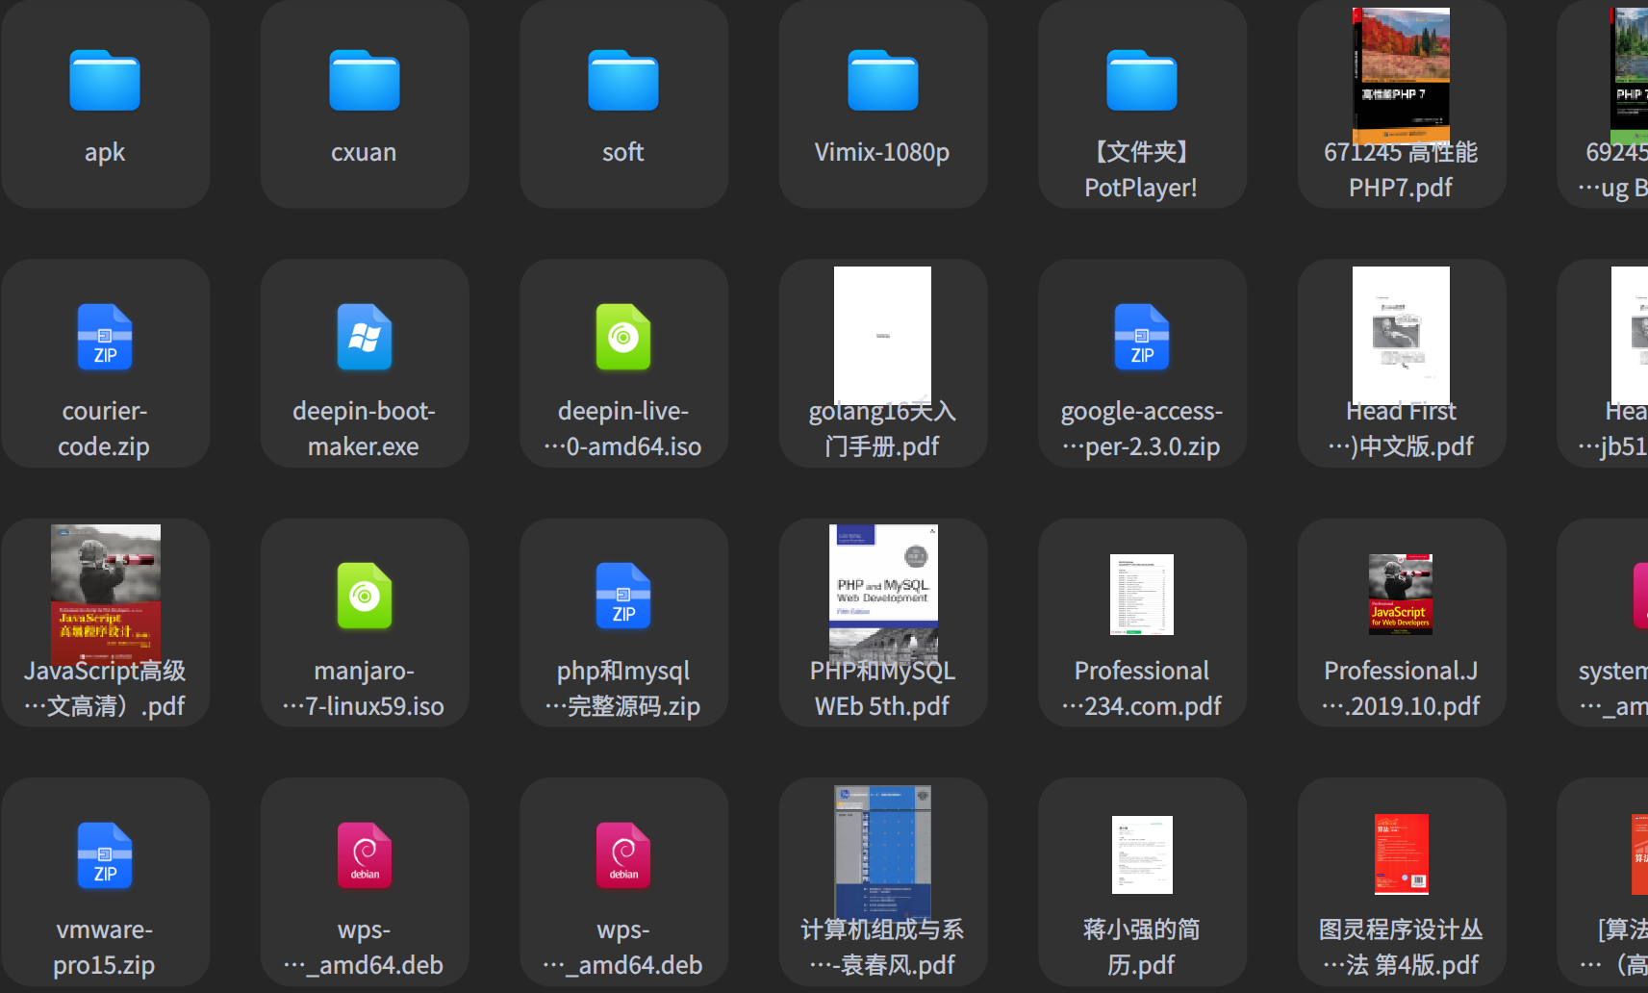Click the 计算机组成与系…-袁春风.pdf cover thumbnail
The image size is (1648, 993).
[x=882, y=853]
